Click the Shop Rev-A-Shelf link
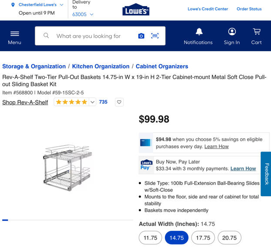 (25, 102)
